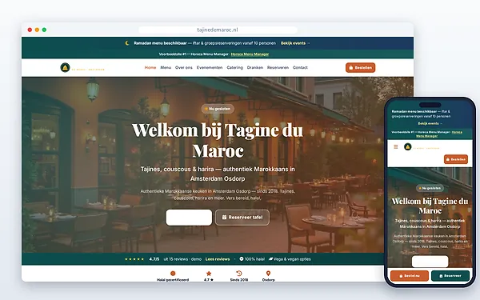Click the yellow minimize window dot
Image resolution: width=480 pixels, height=300 pixels.
click(x=37, y=30)
